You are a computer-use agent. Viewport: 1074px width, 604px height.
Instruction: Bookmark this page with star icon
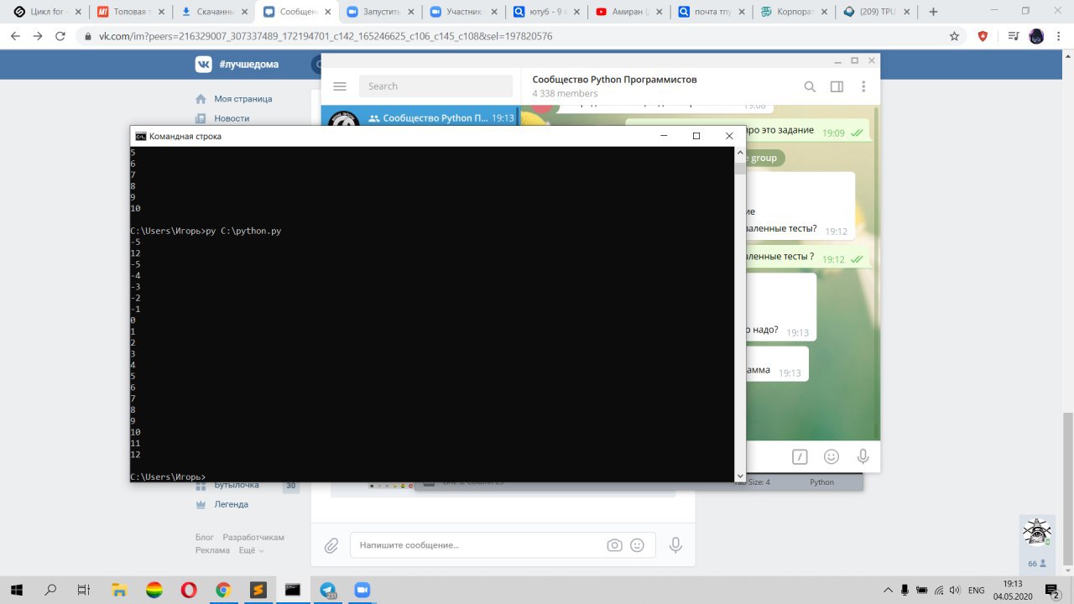[x=954, y=37]
